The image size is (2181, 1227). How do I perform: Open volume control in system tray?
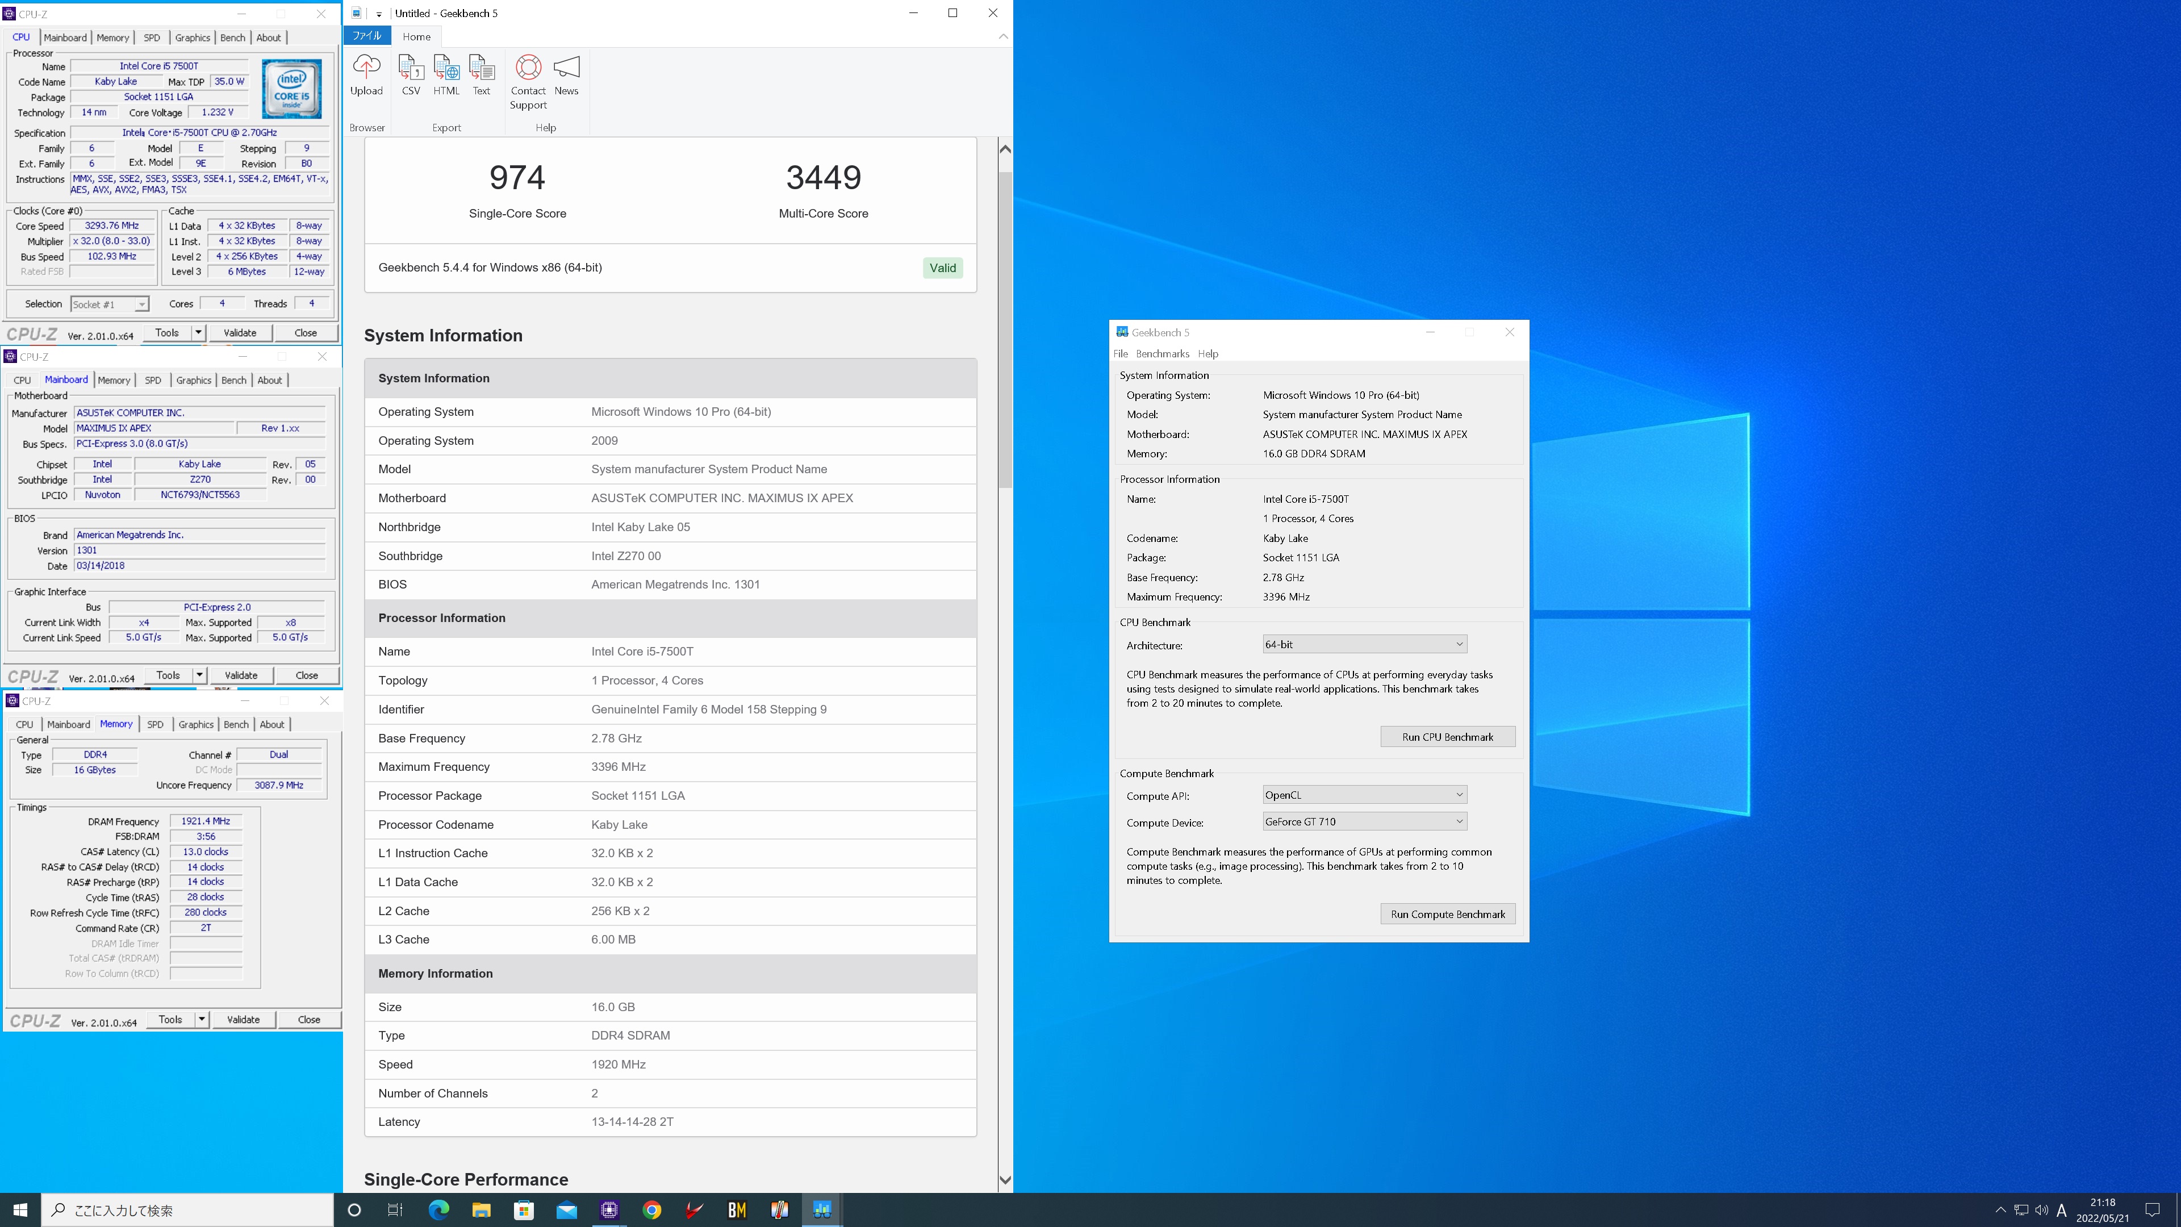pyautogui.click(x=2041, y=1210)
